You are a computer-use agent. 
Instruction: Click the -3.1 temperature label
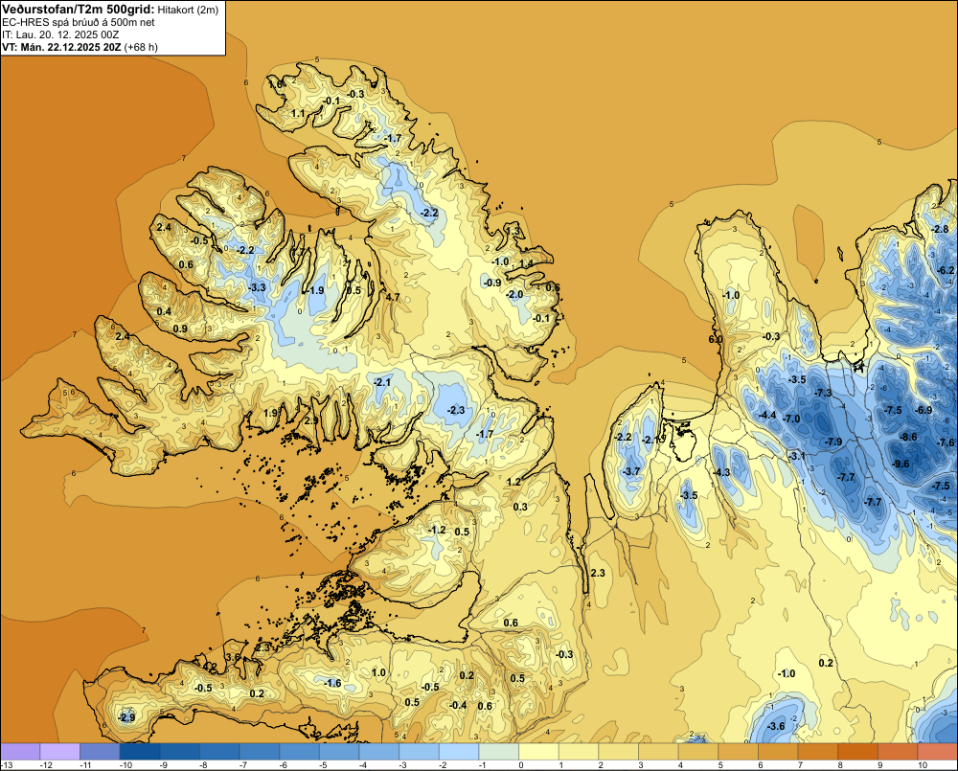coord(796,456)
